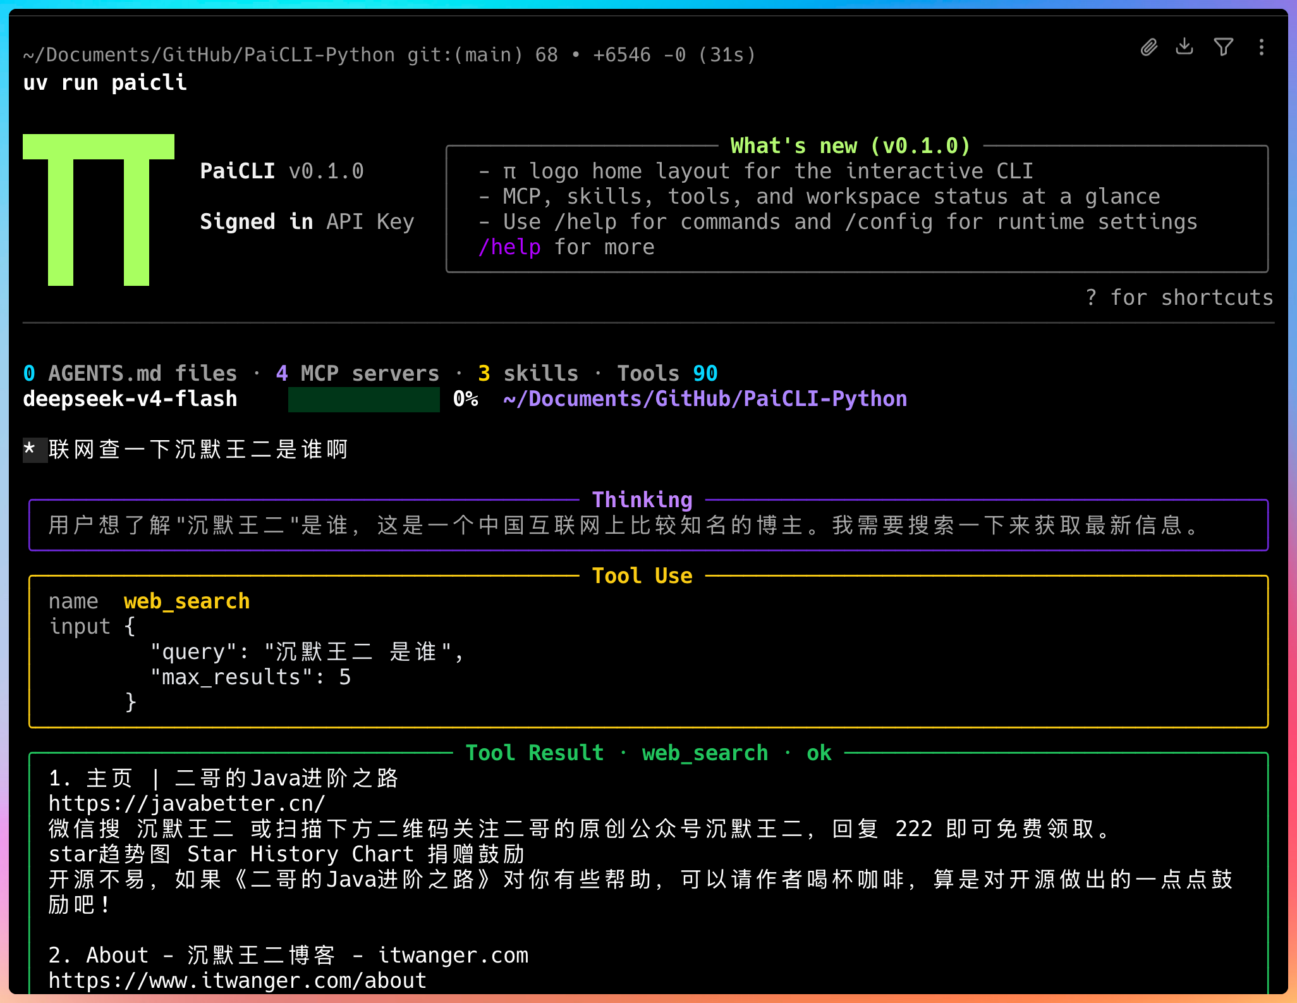Click the '68 • +6546 -0 (31s)' git stats
Viewport: 1297px width, 1003px height.
pyautogui.click(x=645, y=55)
